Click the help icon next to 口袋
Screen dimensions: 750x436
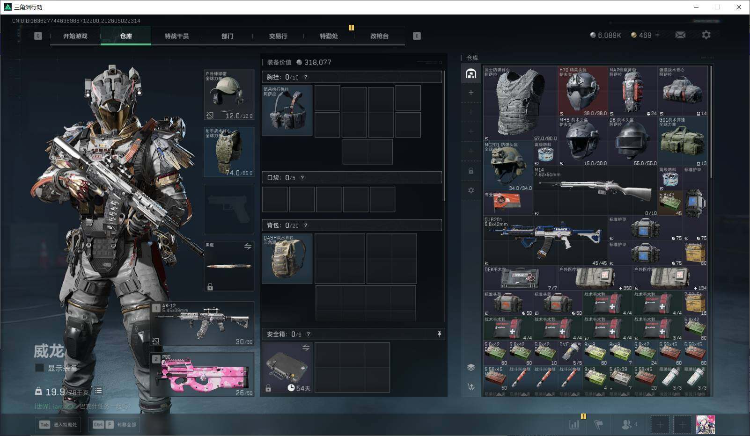point(302,178)
